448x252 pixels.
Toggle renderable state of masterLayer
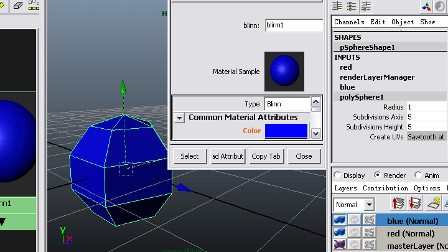(340, 246)
